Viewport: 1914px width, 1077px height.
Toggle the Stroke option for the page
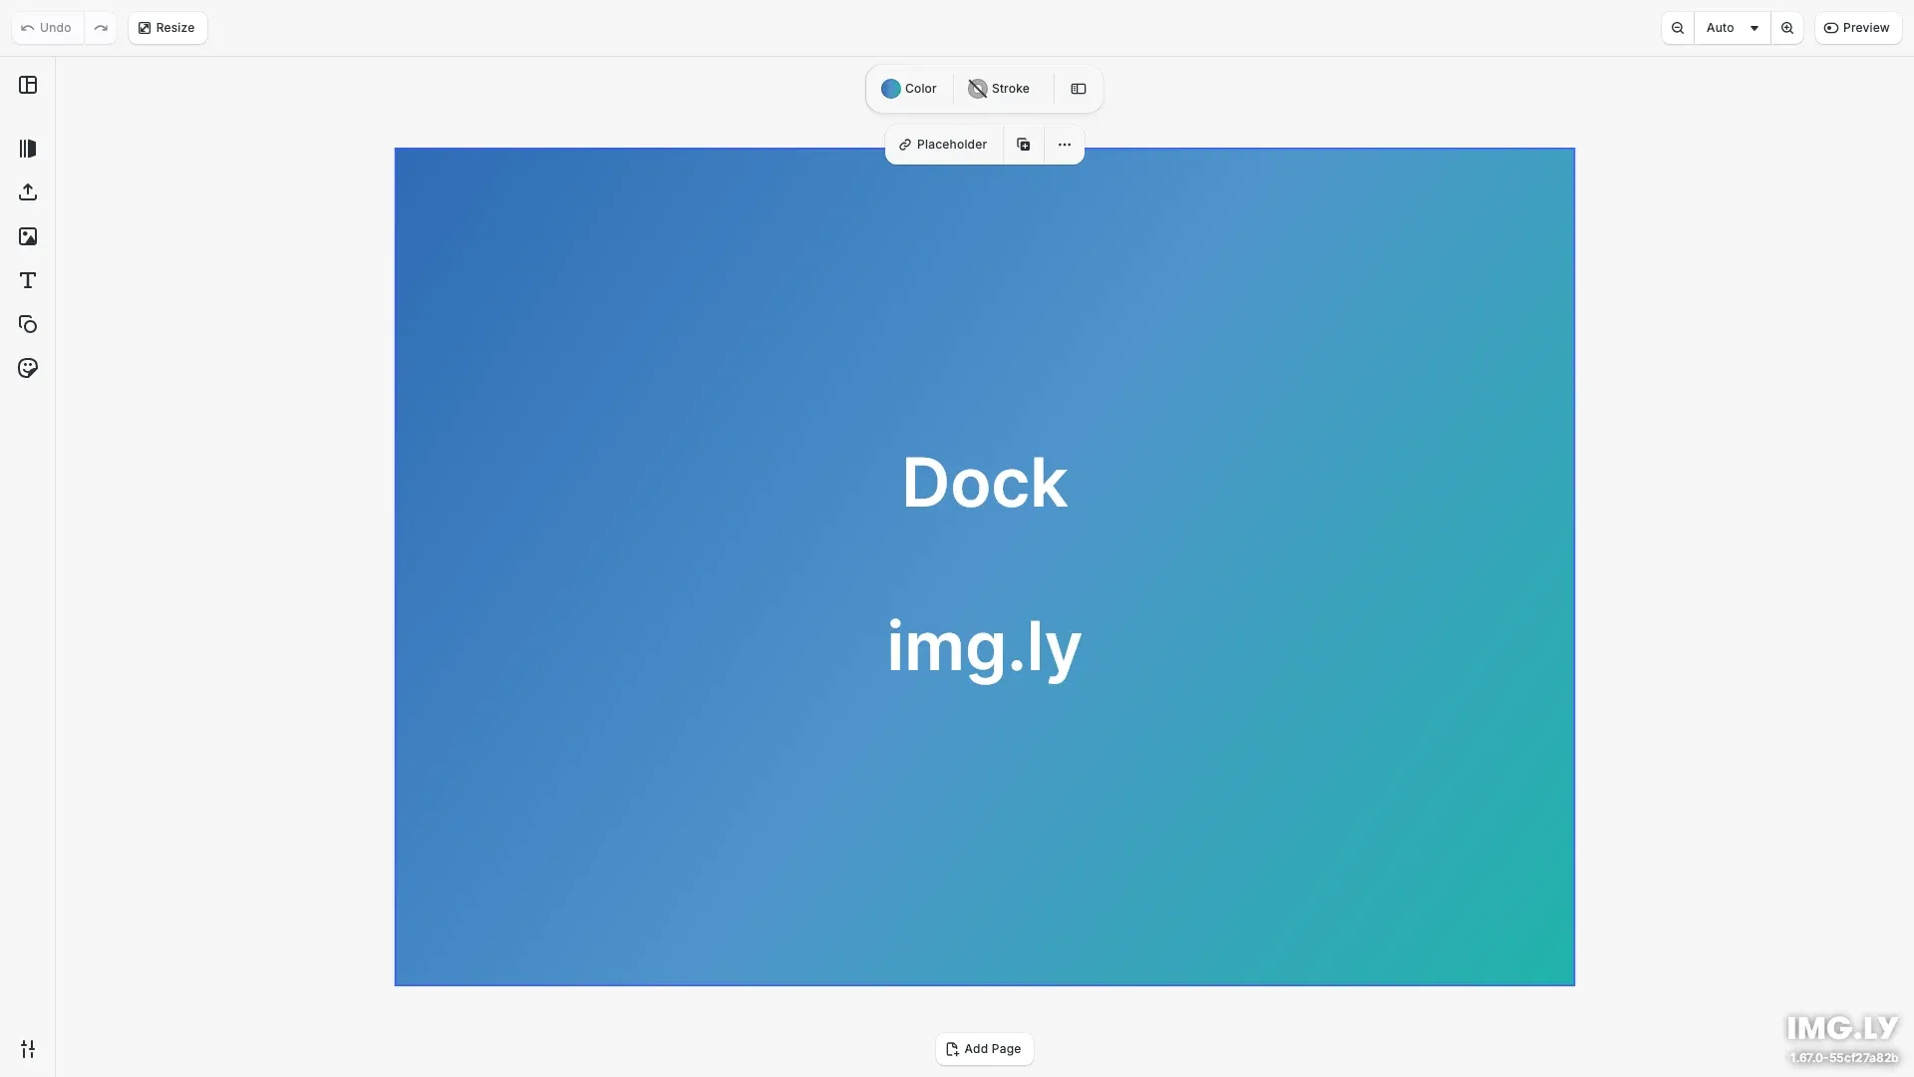1000,89
